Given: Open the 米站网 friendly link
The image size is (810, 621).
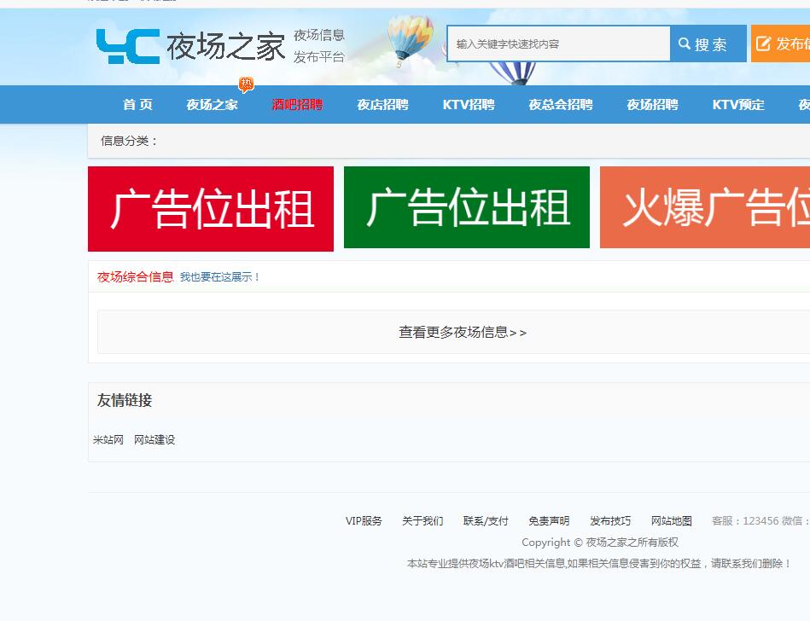Looking at the screenshot, I should [x=108, y=440].
